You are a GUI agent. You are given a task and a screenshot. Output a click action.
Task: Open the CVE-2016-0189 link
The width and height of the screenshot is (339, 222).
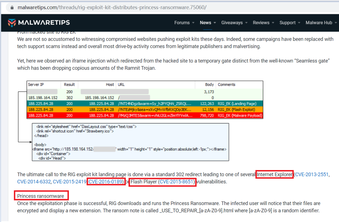point(106,182)
